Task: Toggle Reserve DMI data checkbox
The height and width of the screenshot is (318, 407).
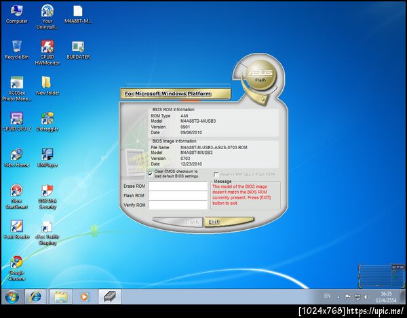Action: (216, 174)
